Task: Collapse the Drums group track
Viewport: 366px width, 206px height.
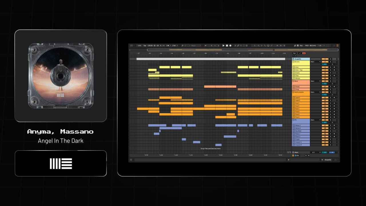Action: (x=293, y=62)
